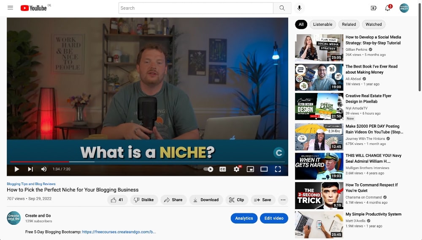The width and height of the screenshot is (422, 240).
Task: Select the All filter chip
Action: (301, 24)
